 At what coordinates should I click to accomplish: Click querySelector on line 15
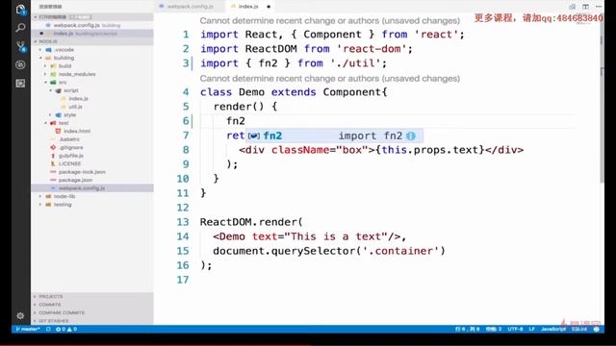click(x=313, y=251)
